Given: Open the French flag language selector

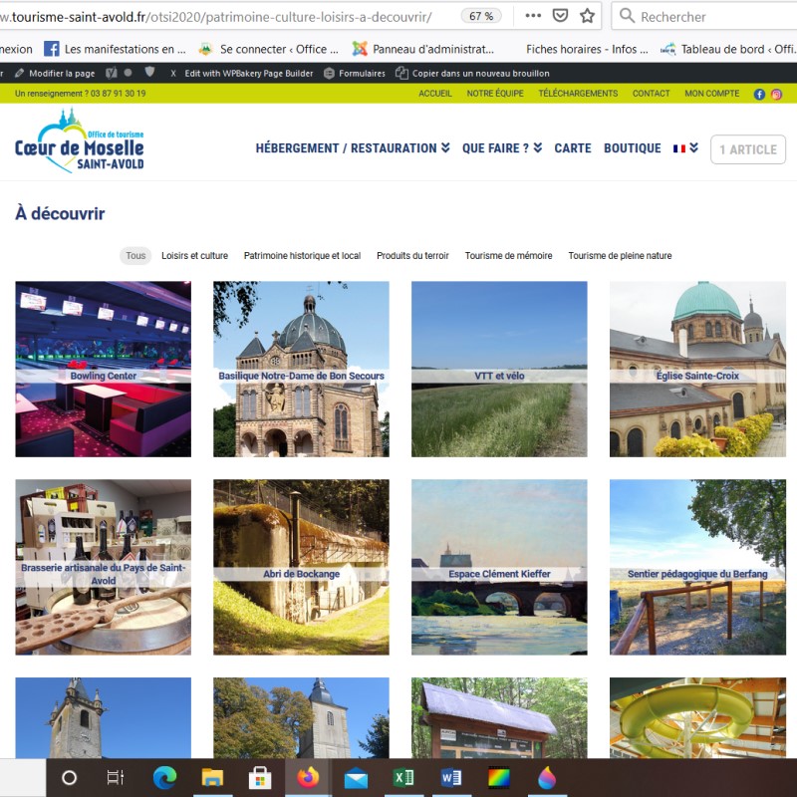Looking at the screenshot, I should coord(685,148).
